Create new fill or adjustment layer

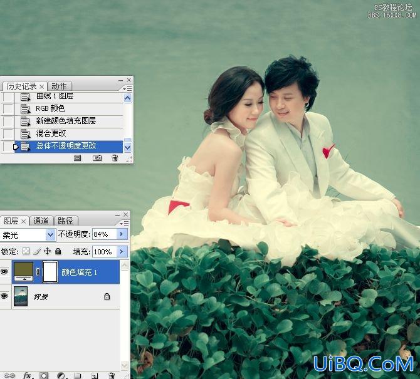(61, 375)
